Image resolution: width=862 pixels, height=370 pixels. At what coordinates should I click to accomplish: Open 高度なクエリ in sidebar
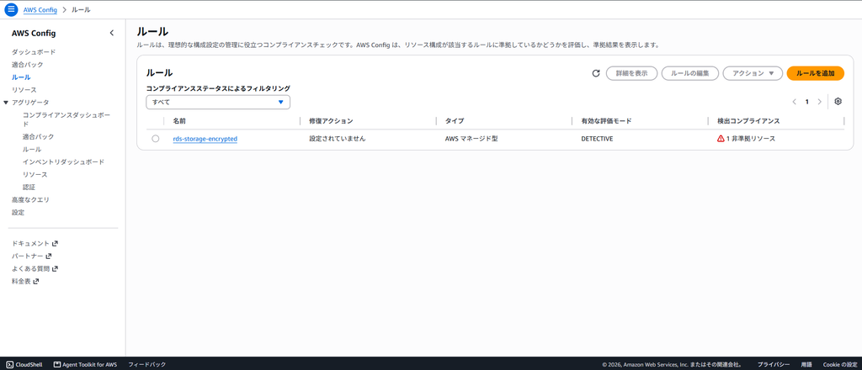[x=31, y=200]
